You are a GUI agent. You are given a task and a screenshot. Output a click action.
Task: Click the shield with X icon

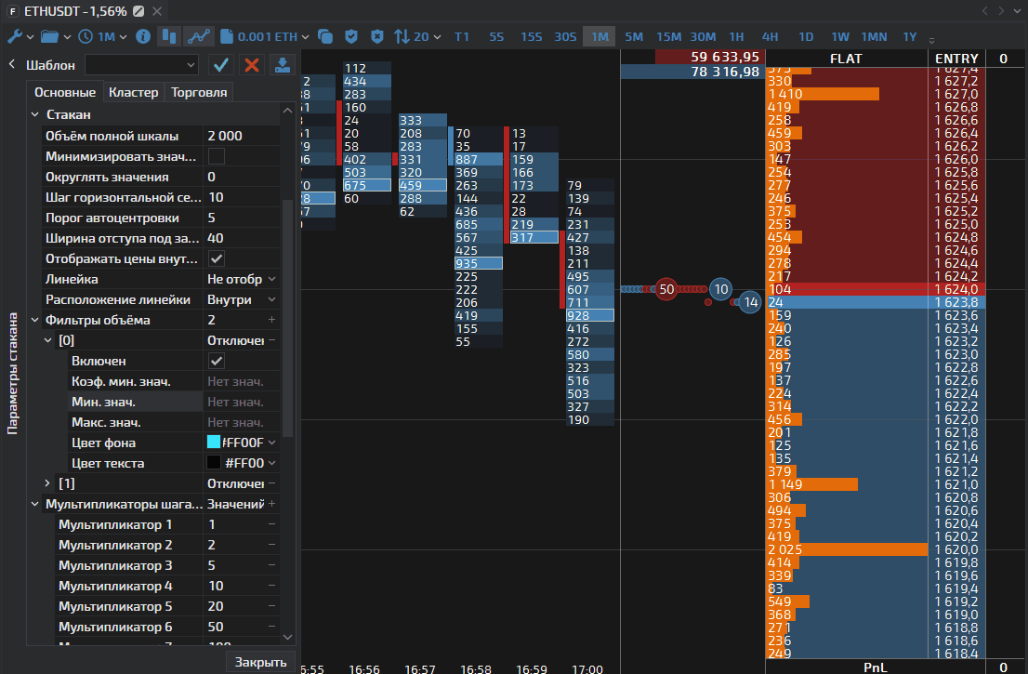pos(376,37)
